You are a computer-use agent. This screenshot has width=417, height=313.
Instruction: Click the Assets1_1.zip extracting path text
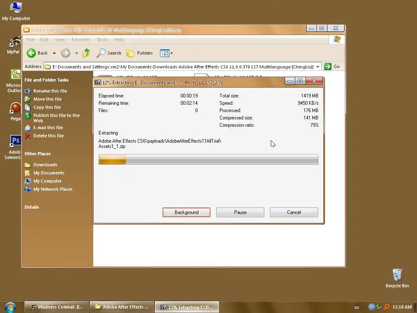112,146
